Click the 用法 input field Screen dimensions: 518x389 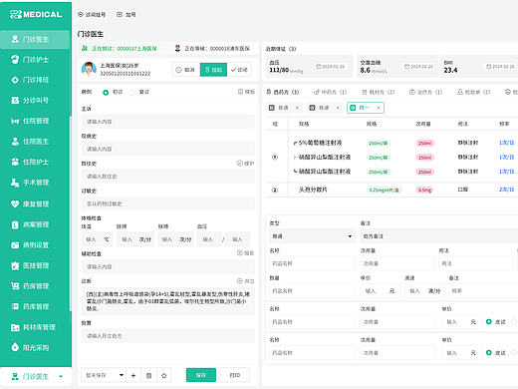476,263
